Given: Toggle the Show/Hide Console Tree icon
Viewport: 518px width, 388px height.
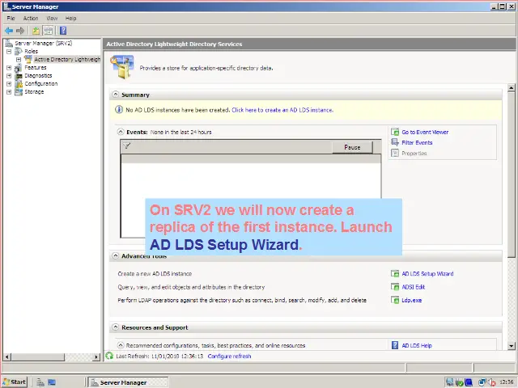Looking at the screenshot, I should pos(49,31).
